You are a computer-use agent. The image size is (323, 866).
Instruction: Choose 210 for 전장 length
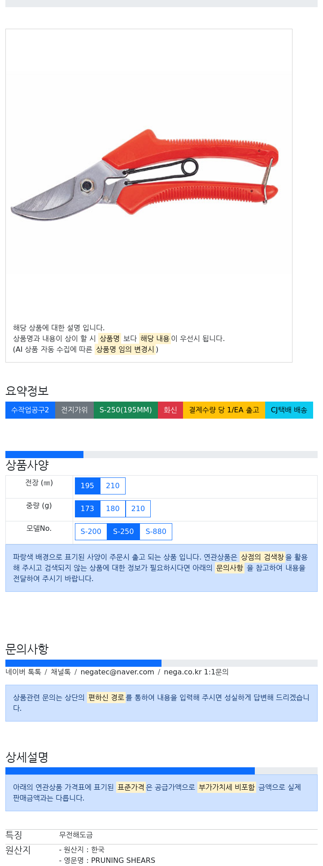point(113,486)
